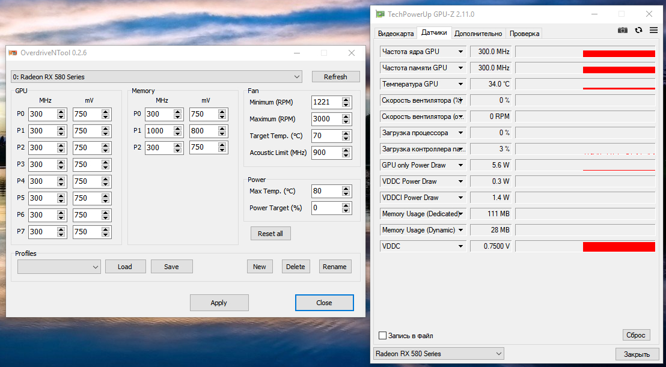The height and width of the screenshot is (367, 666).
Task: Decrease Power Max Temp. with the down arrow
Action: pyautogui.click(x=346, y=194)
